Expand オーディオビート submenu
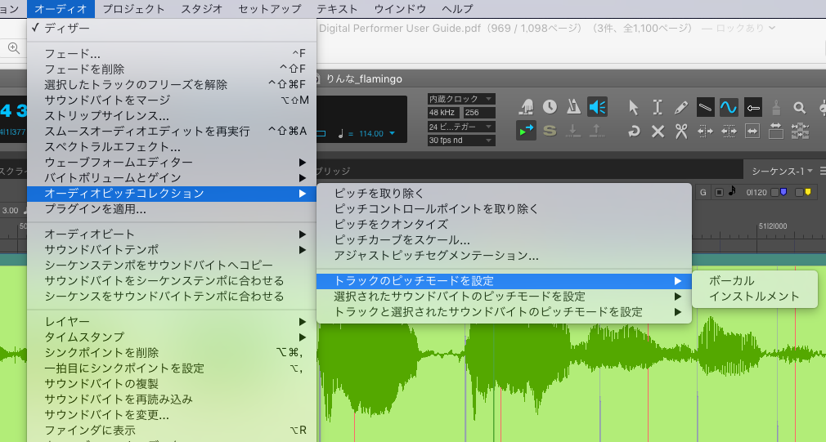The width and height of the screenshot is (826, 442). [172, 234]
